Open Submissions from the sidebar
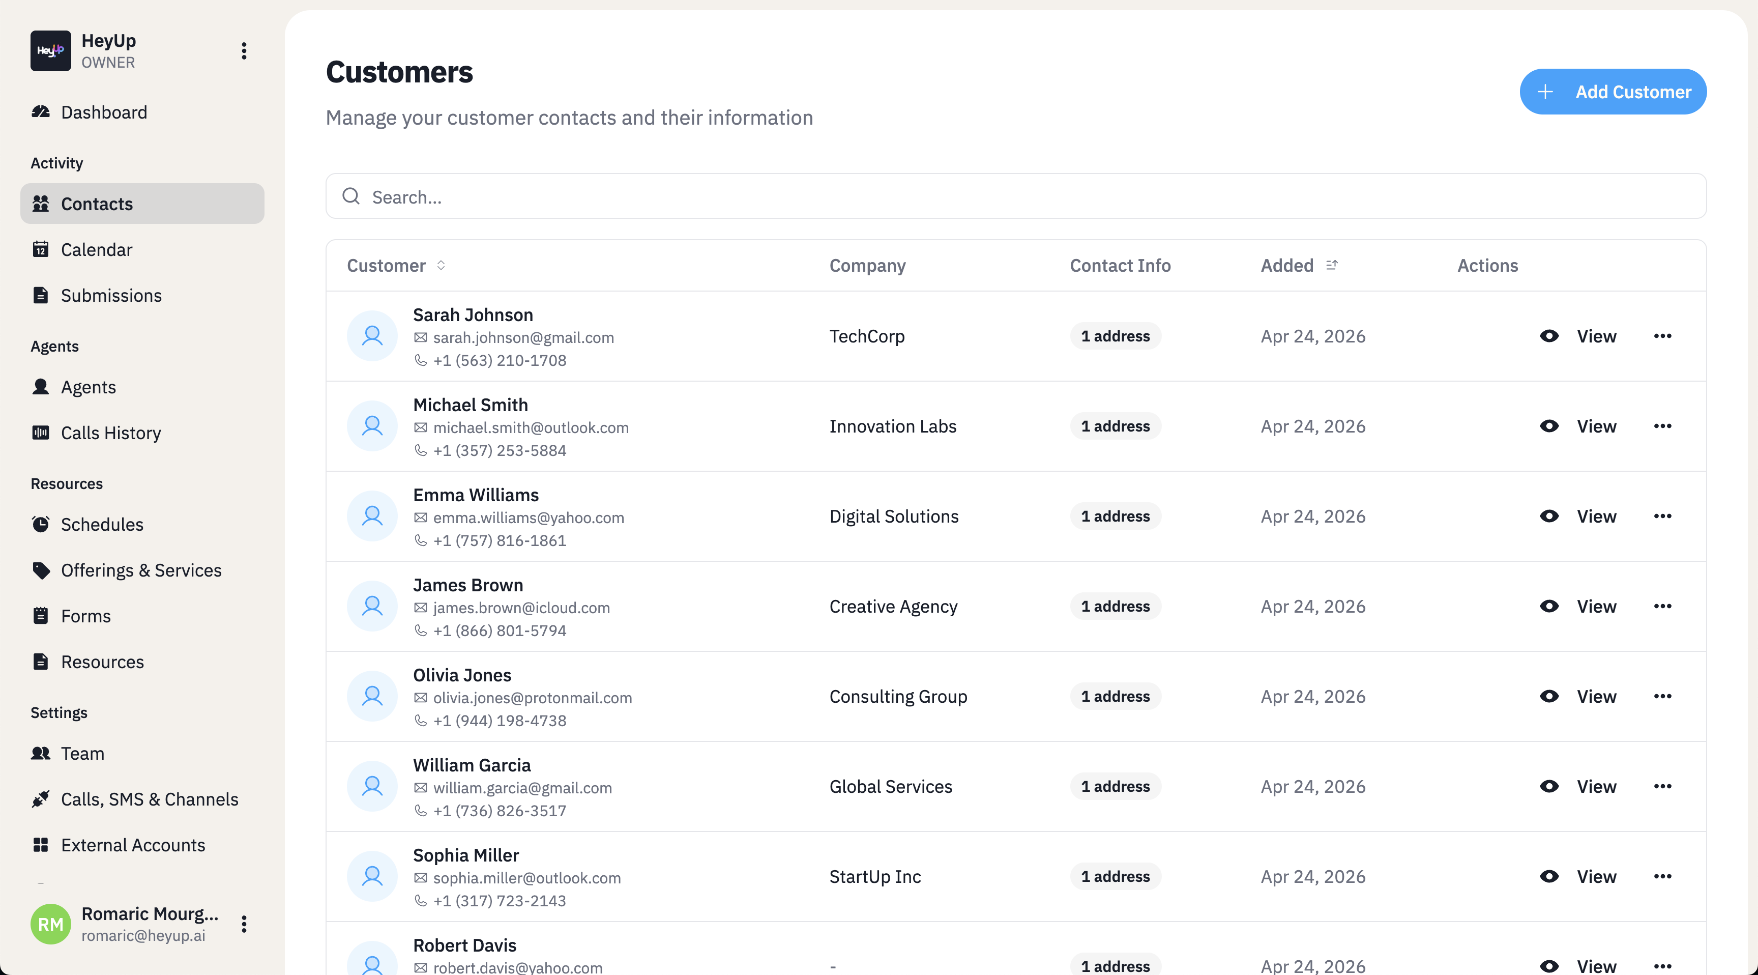The width and height of the screenshot is (1758, 975). pos(112,295)
